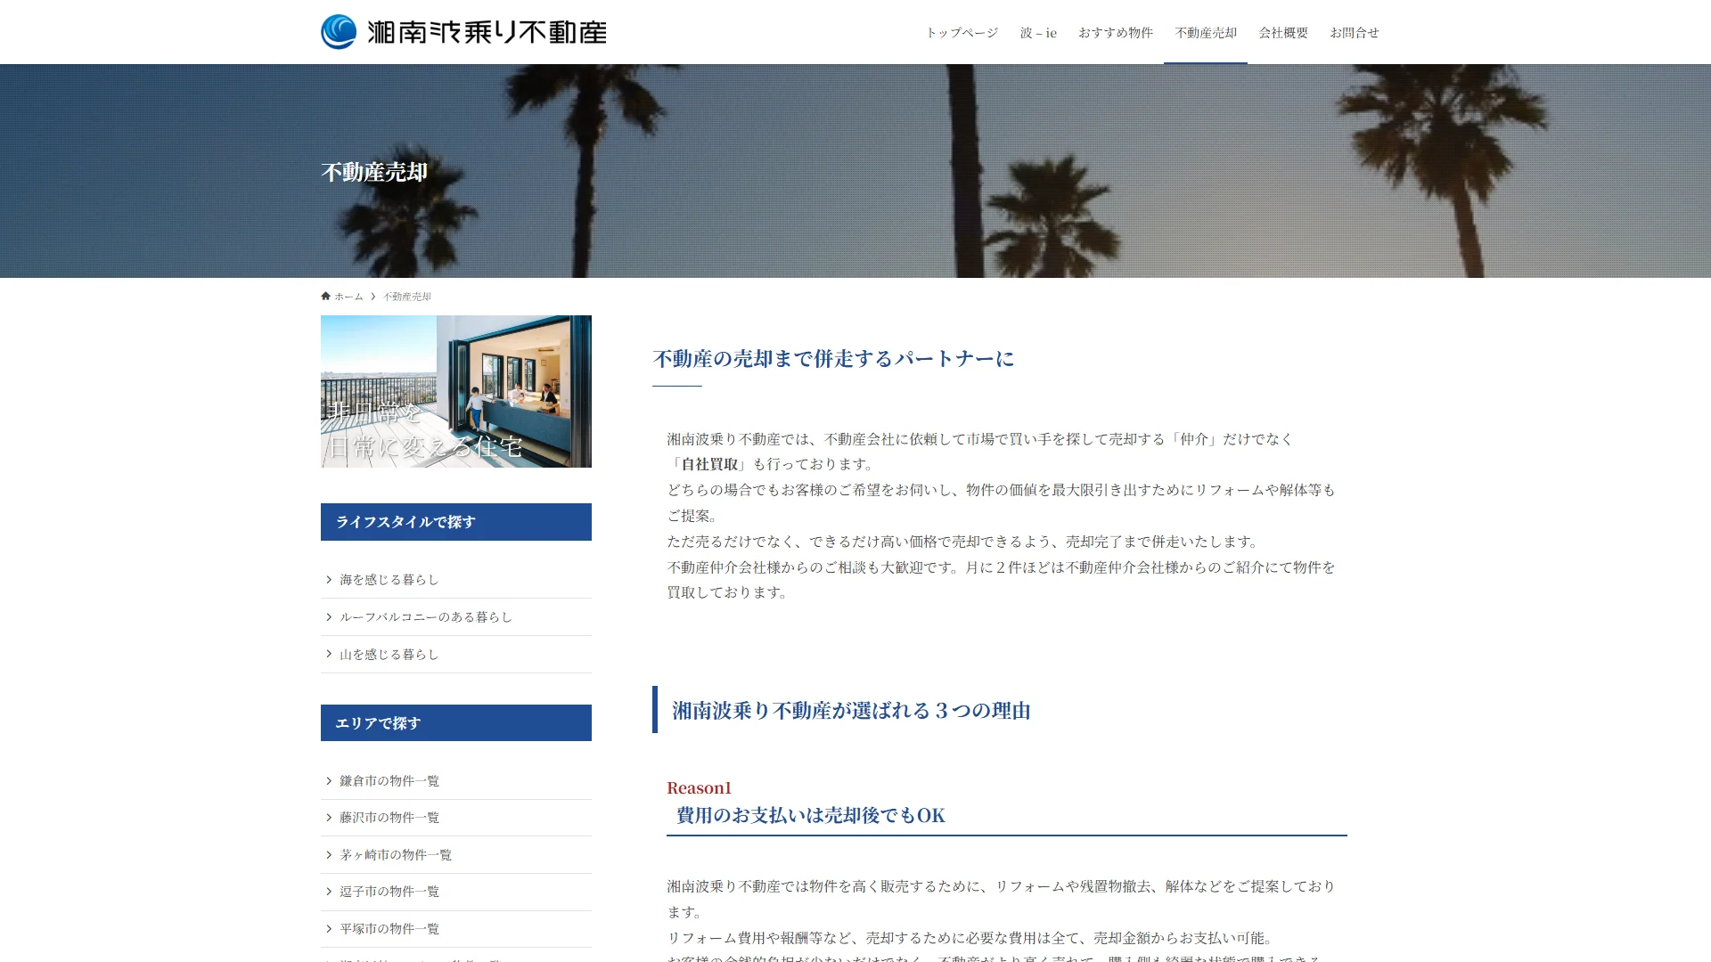
Task: Open the お問合せ menu item
Action: [x=1355, y=33]
